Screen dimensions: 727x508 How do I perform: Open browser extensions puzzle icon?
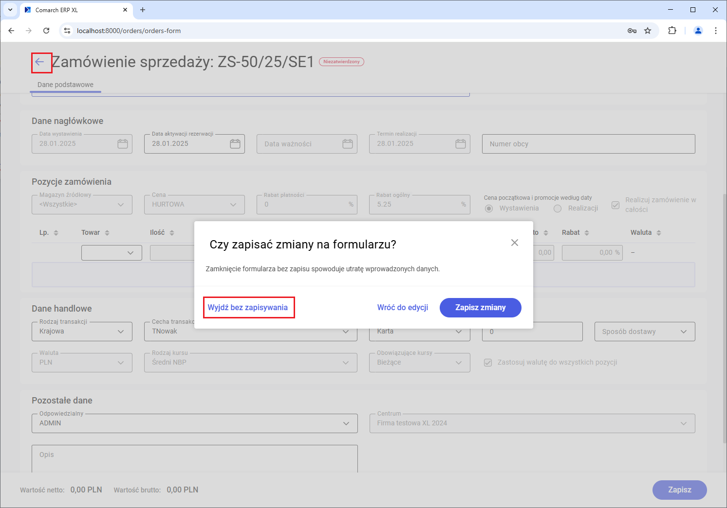tap(672, 31)
